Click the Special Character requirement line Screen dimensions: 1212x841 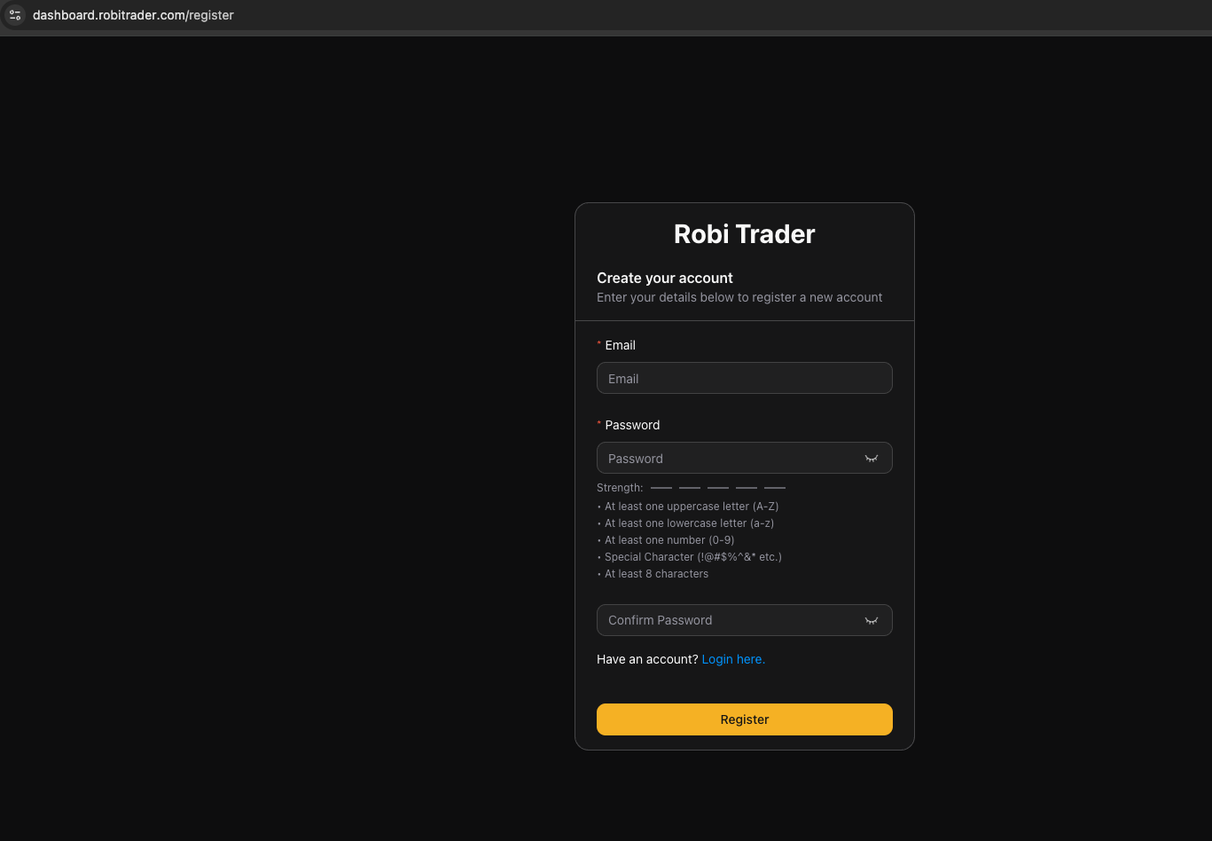coord(692,557)
